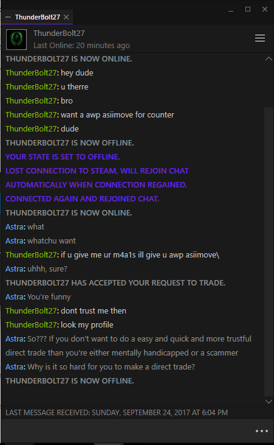This screenshot has height=445, width=274.
Task: Click sender name on 'hey dude' message
Action: tap(31, 72)
